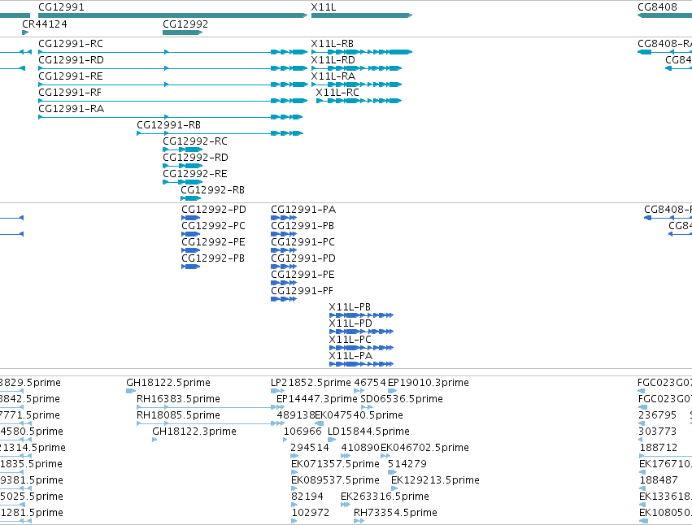This screenshot has height=525, width=692.
Task: Click the CR44124 gene label
Action: pos(45,24)
